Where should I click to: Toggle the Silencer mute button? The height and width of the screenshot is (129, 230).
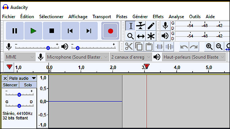pyautogui.click(x=10, y=85)
